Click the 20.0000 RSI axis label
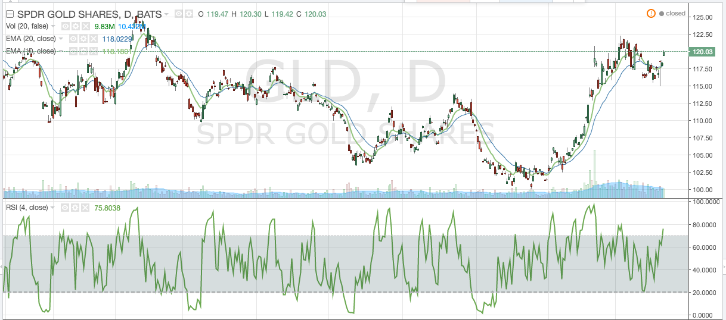This screenshot has height=320, width=726. pyautogui.click(x=705, y=293)
